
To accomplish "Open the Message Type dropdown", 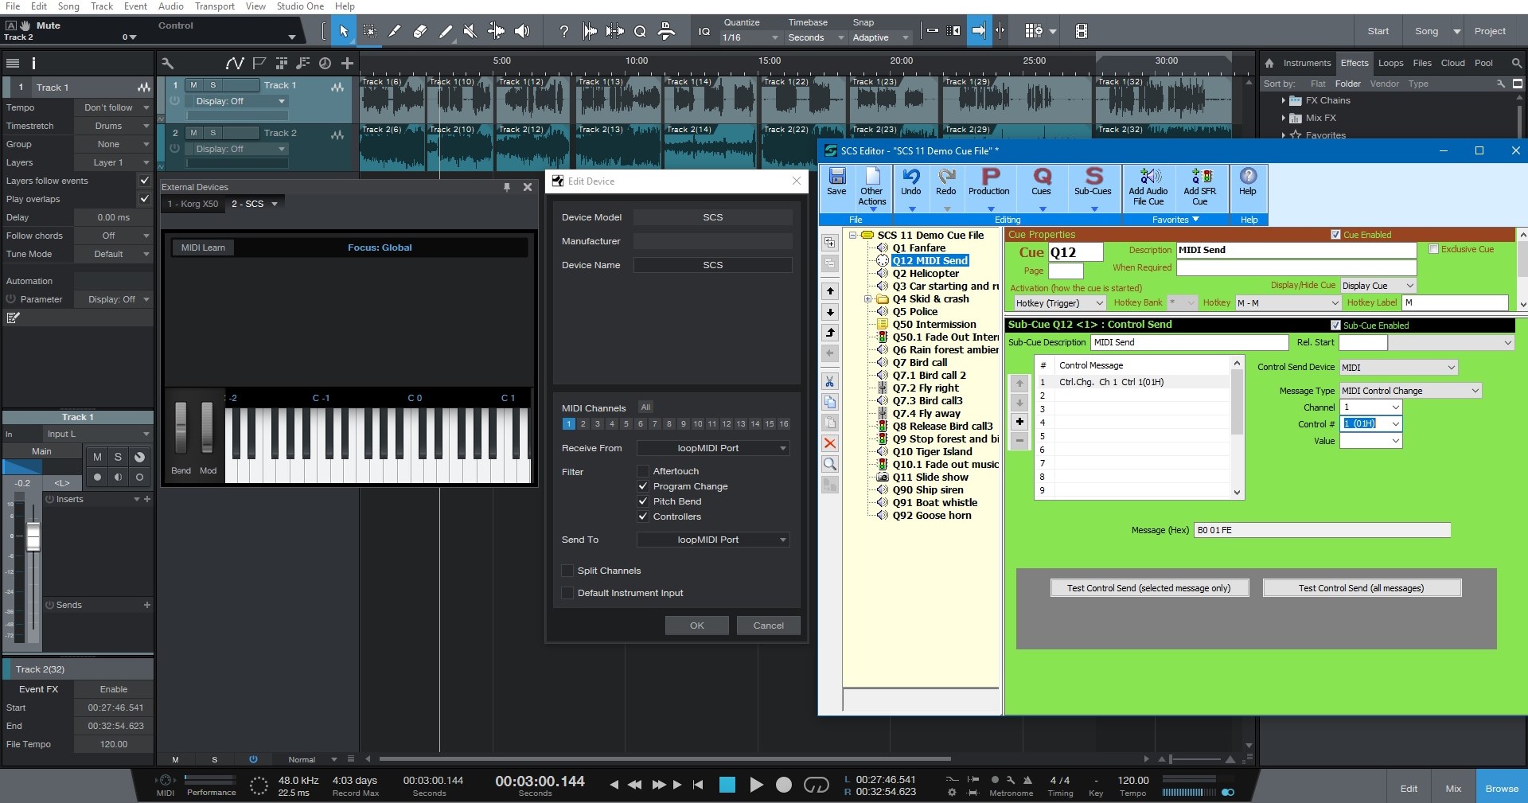I will pos(1410,391).
